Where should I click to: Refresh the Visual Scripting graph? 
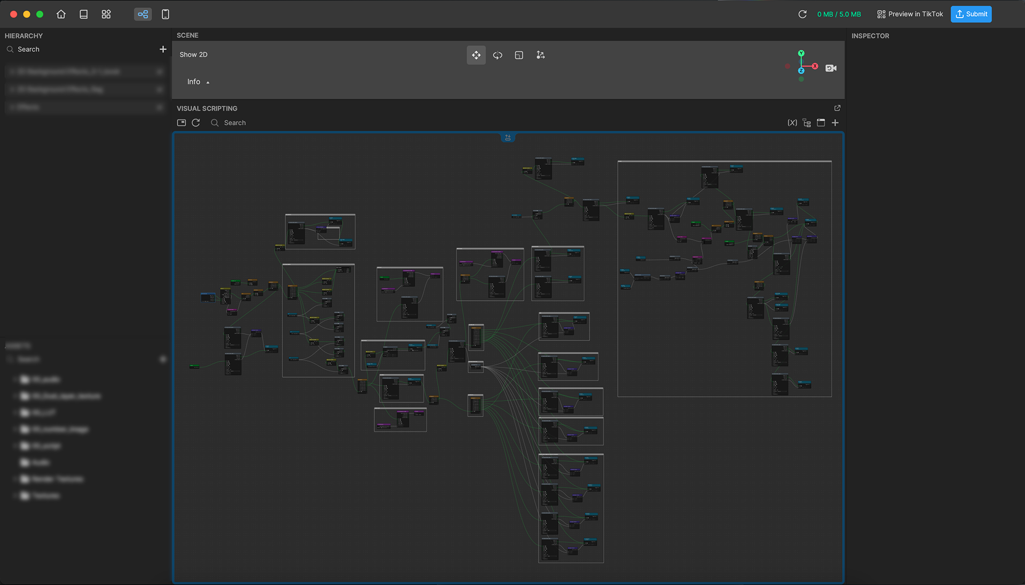coord(196,123)
